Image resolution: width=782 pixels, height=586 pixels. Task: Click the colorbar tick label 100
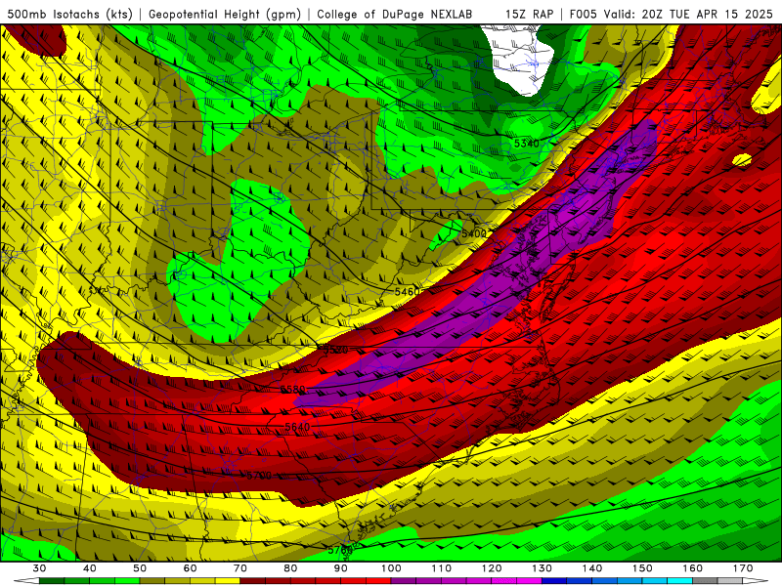[391, 568]
